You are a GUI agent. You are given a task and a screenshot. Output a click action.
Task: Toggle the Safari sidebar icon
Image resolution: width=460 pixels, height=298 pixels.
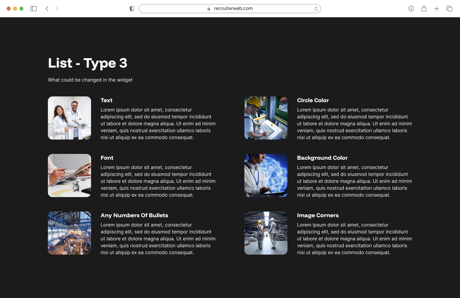coord(34,9)
